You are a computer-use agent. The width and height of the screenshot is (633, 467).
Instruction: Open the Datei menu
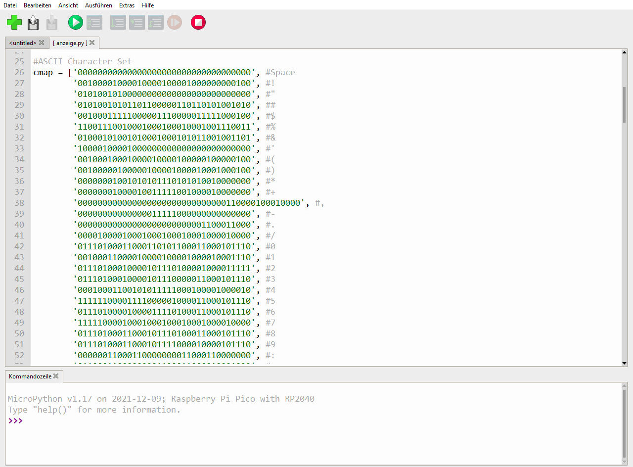tap(10, 5)
